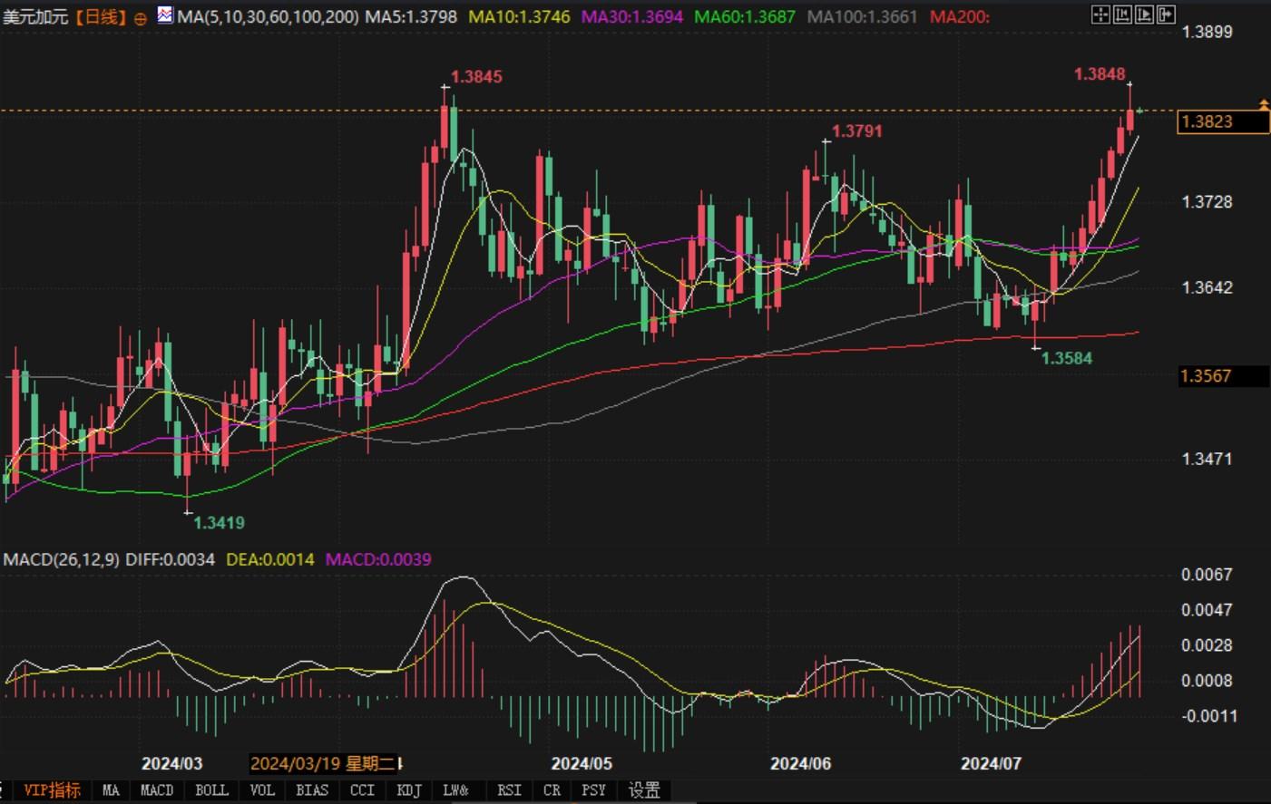
Task: Open the 日线 period selector
Action: [x=101, y=17]
